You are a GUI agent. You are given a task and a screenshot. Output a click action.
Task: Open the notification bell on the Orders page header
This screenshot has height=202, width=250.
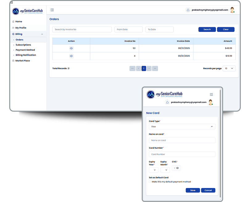(x=188, y=10)
